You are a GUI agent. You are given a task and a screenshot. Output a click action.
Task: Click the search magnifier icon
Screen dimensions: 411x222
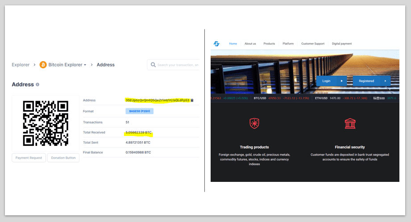click(153, 65)
